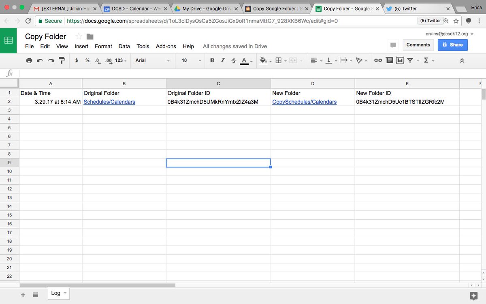Open the View menu
The width and height of the screenshot is (486, 304).
[62, 46]
